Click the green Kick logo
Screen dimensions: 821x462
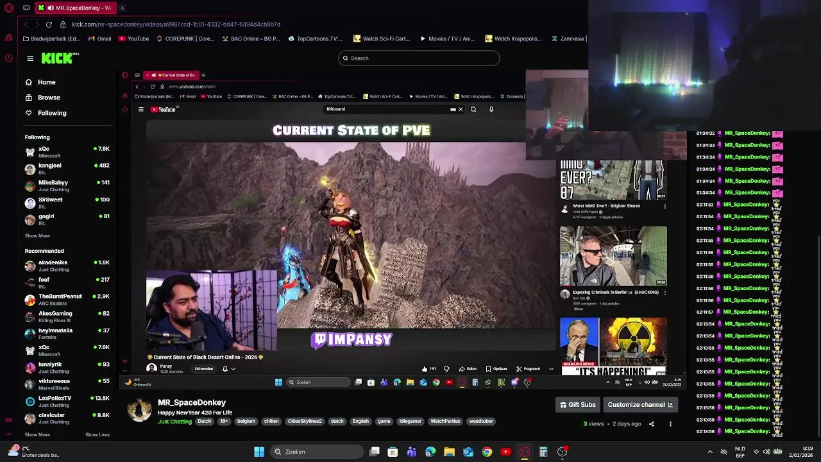[x=59, y=58]
